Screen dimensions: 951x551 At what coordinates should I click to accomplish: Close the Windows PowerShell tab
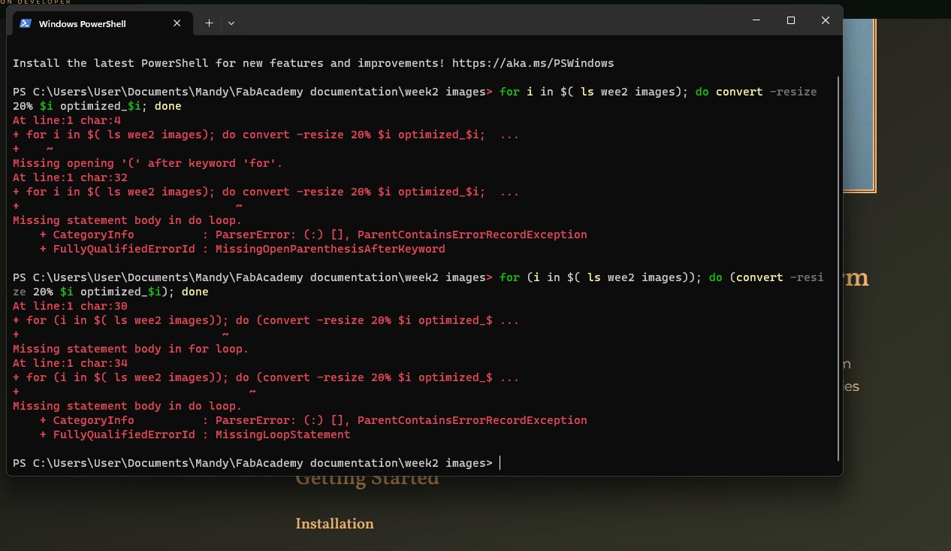coord(177,23)
